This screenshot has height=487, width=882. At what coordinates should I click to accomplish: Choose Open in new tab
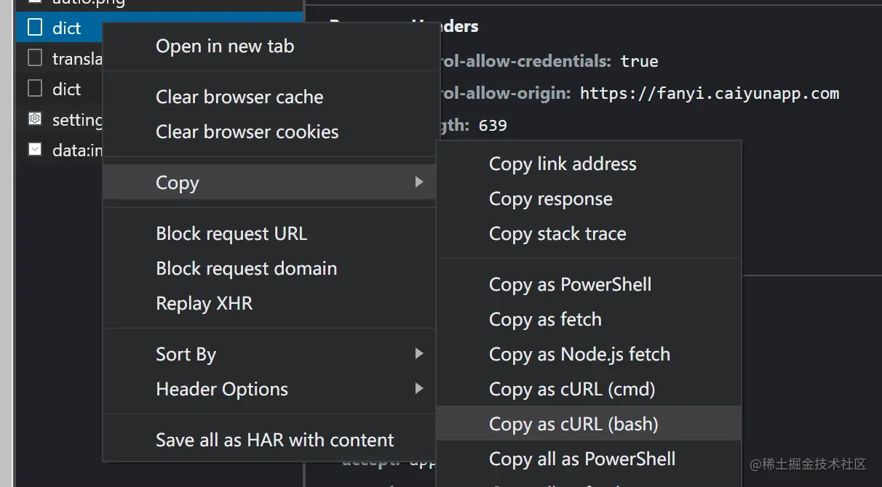pyautogui.click(x=225, y=47)
